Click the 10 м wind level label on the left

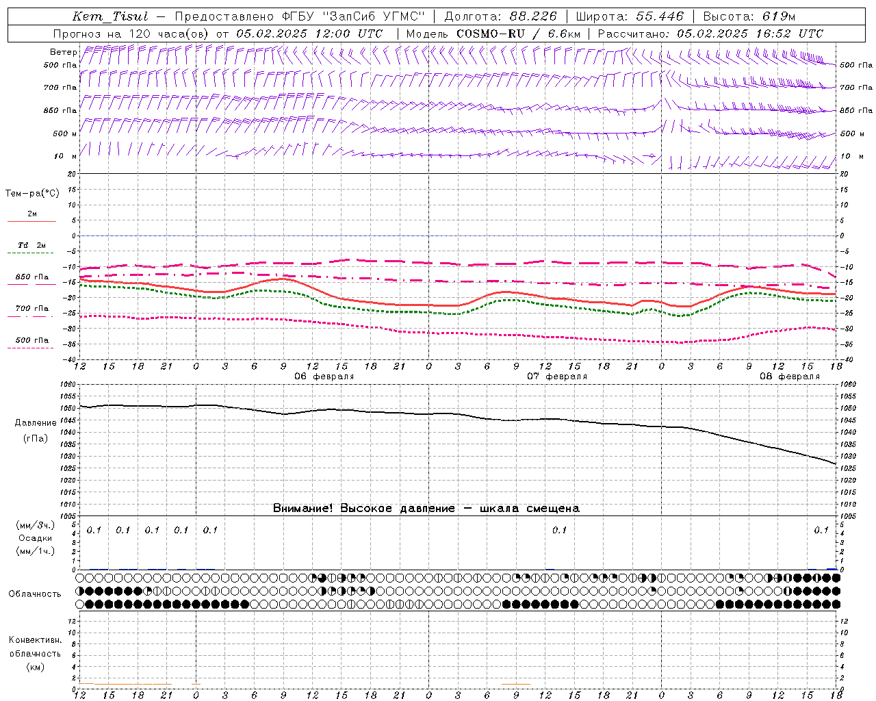65,156
